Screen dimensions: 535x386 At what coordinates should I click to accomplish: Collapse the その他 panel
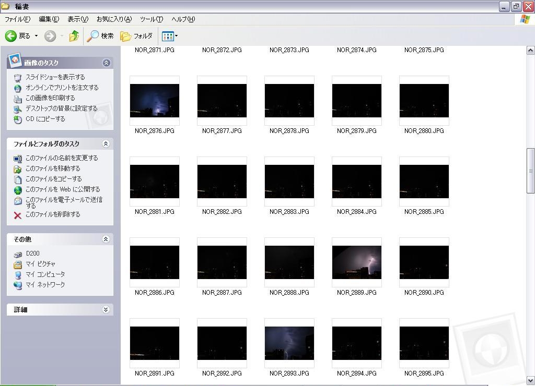(x=106, y=239)
